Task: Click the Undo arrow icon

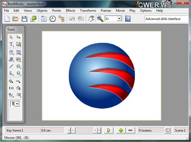Action: pos(72,19)
